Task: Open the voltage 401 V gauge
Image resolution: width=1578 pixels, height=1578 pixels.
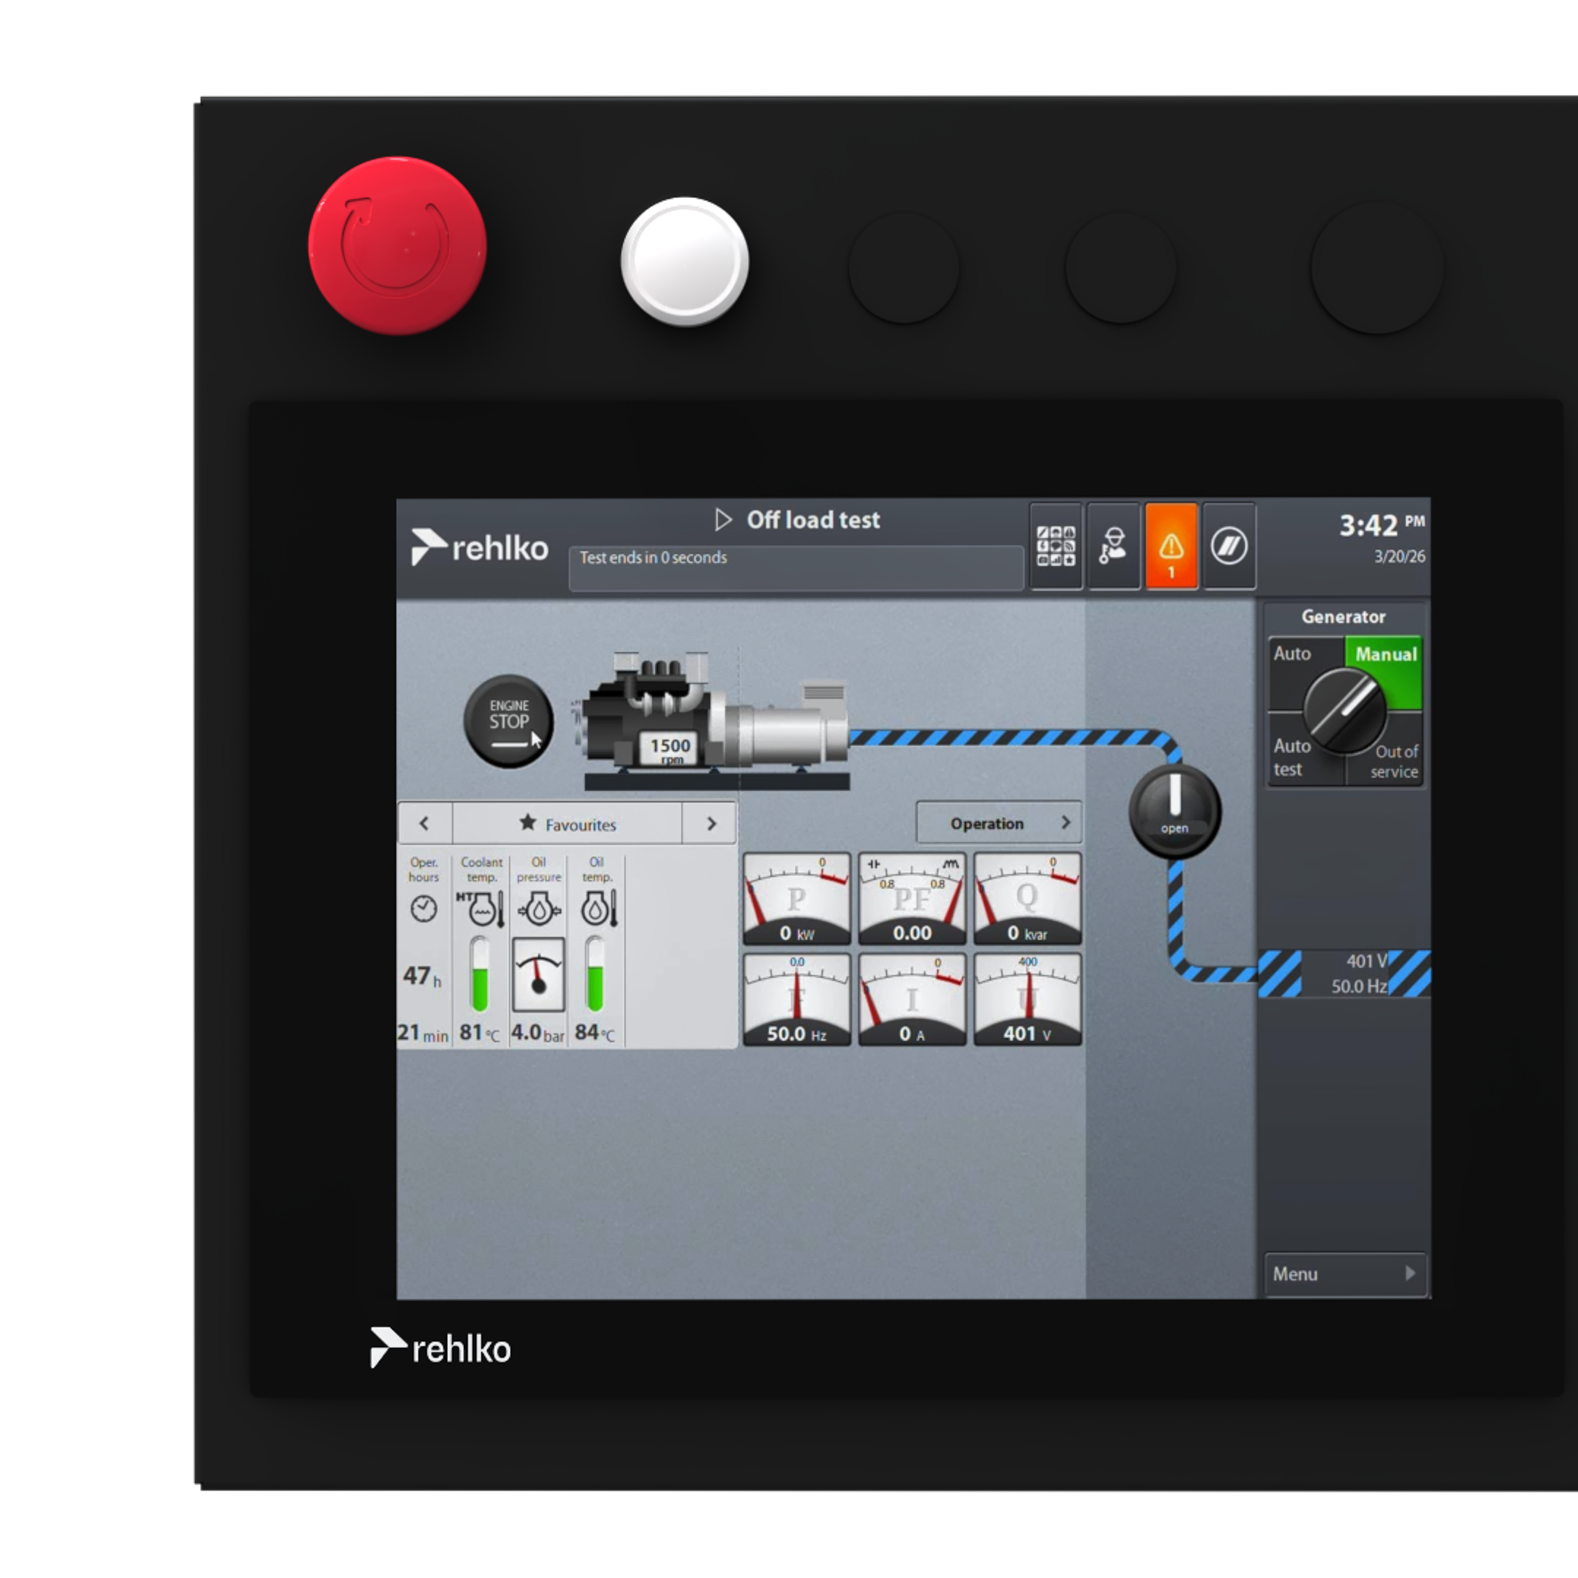Action: pos(1028,999)
